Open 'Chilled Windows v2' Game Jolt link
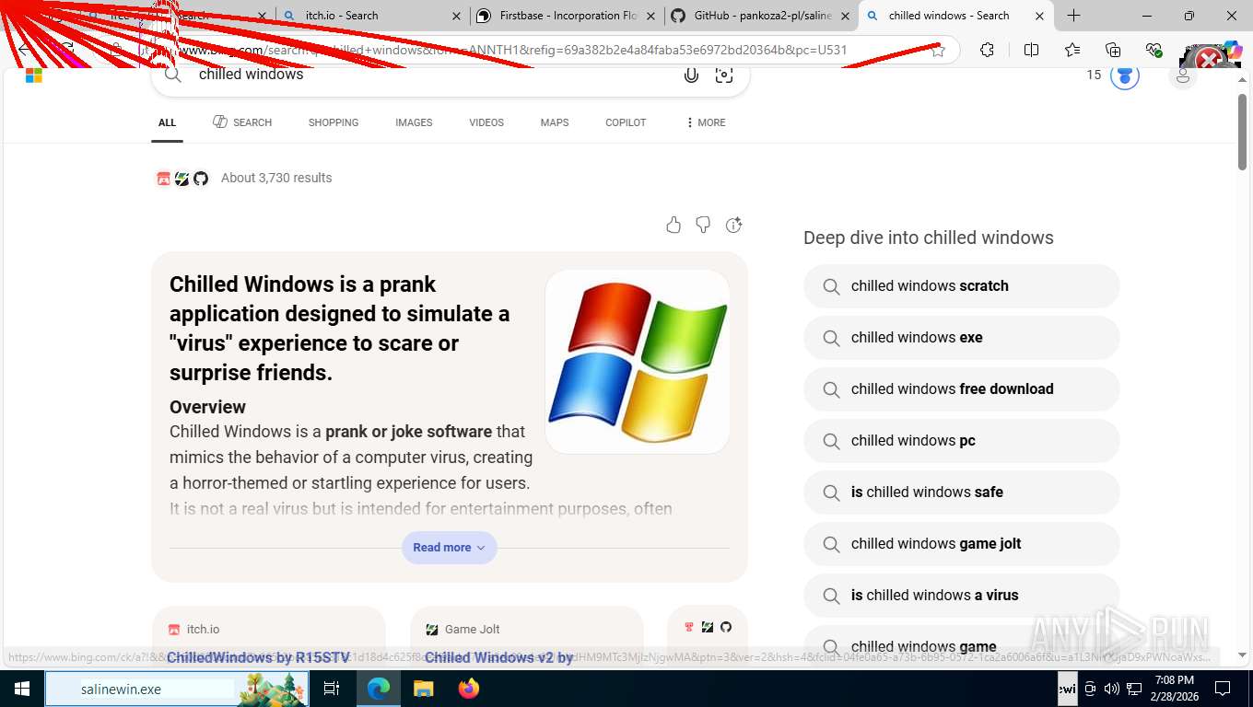 pyautogui.click(x=498, y=657)
